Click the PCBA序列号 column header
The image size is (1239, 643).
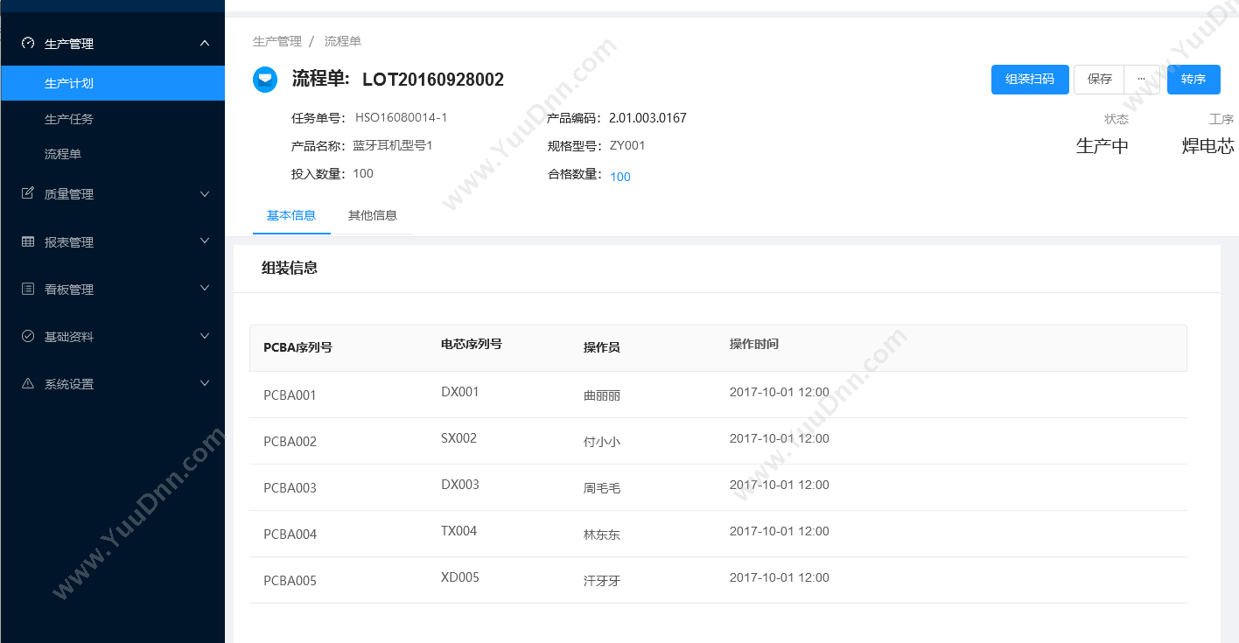[x=297, y=347]
